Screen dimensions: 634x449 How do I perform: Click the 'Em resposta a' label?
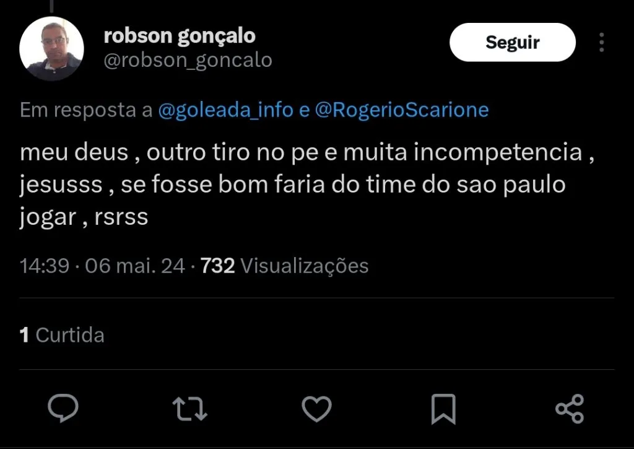tap(86, 110)
